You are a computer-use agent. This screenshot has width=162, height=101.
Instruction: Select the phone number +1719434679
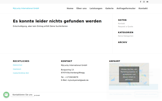tap(72, 77)
